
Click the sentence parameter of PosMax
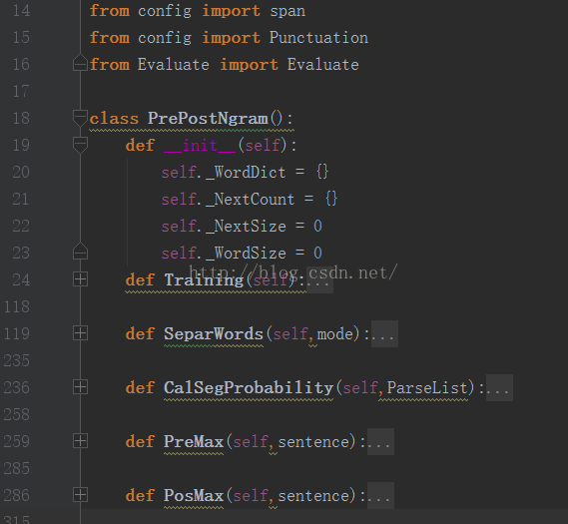[x=313, y=496]
